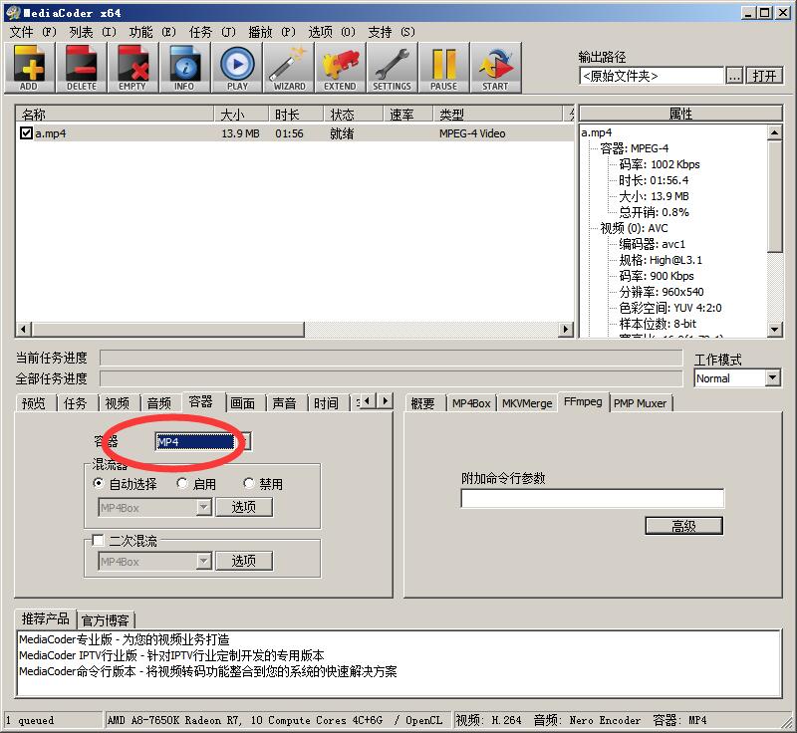Click the file list scroll-right arrow
The width and height of the screenshot is (797, 733).
(565, 330)
